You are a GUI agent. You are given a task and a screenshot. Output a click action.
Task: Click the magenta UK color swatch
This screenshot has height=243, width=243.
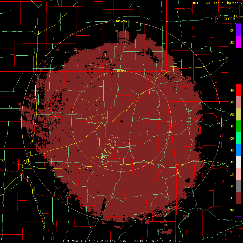pyautogui.click(x=238, y=42)
